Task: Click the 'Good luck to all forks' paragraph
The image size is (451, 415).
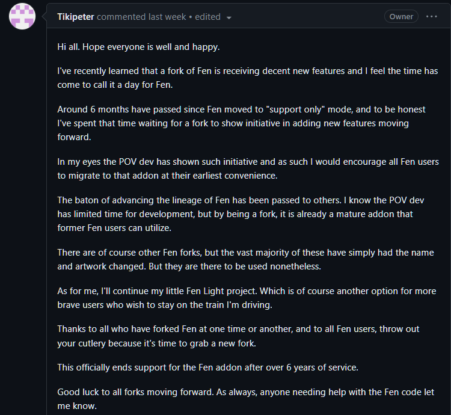Action: tap(245, 399)
